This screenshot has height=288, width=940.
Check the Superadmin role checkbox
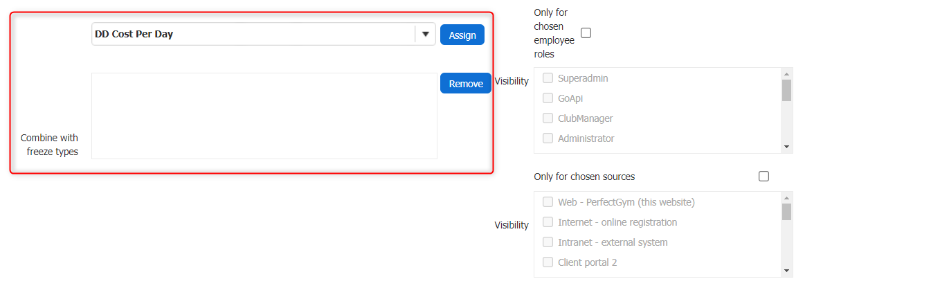click(x=548, y=78)
